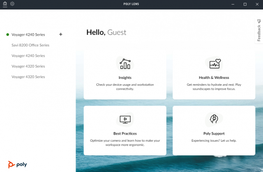
Task: Click the Poly logo at bottom left
Action: 17,165
